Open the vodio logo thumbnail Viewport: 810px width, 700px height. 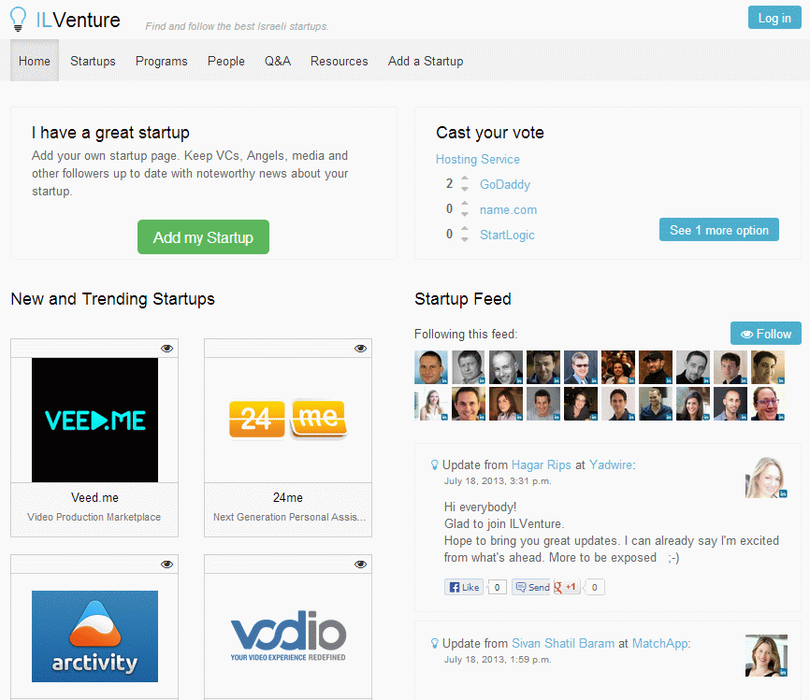click(288, 636)
